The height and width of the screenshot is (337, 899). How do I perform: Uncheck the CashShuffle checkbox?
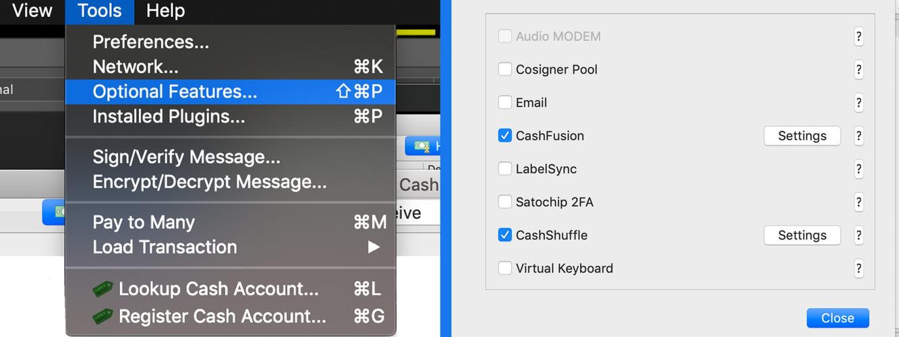click(504, 235)
